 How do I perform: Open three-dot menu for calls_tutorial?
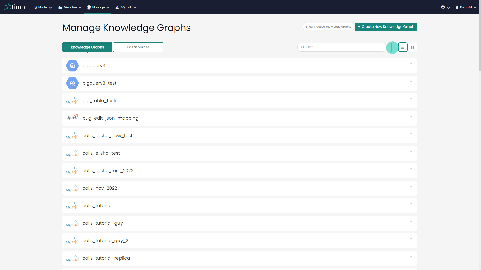410,204
